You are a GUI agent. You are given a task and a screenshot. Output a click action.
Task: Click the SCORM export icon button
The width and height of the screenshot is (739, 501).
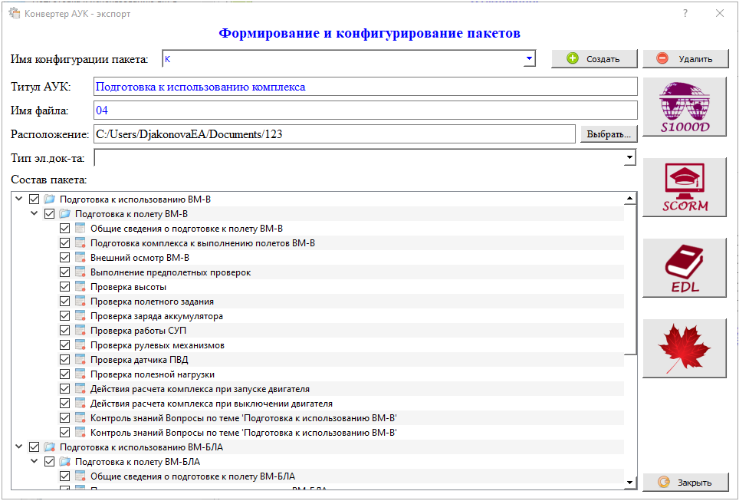click(x=684, y=187)
